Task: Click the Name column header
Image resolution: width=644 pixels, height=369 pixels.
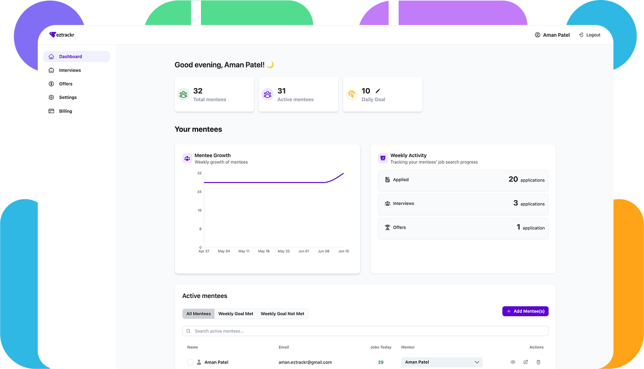Action: 193,347
